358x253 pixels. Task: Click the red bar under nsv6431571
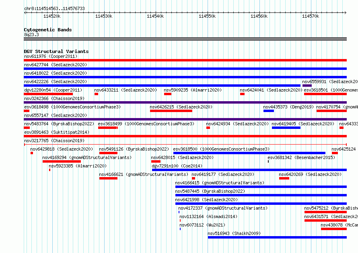325,220
